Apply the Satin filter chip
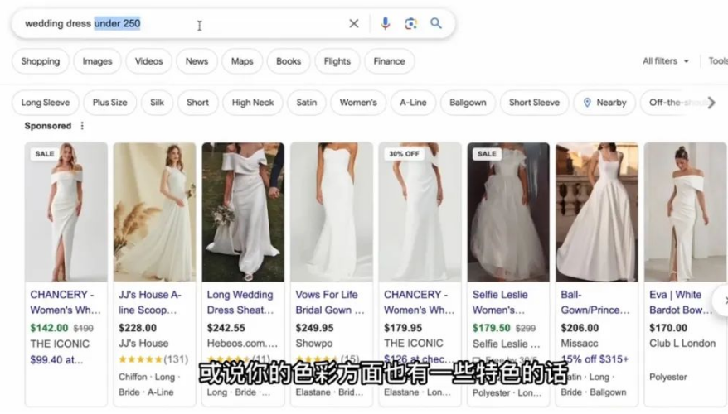This screenshot has width=728, height=414. click(307, 103)
